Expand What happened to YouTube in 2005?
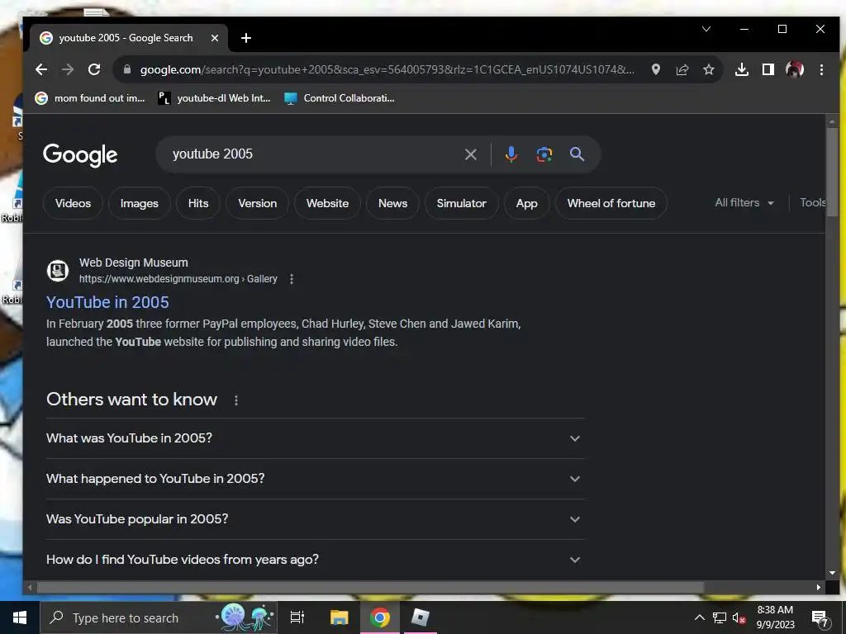Viewport: 846px width, 634px height. tap(315, 479)
